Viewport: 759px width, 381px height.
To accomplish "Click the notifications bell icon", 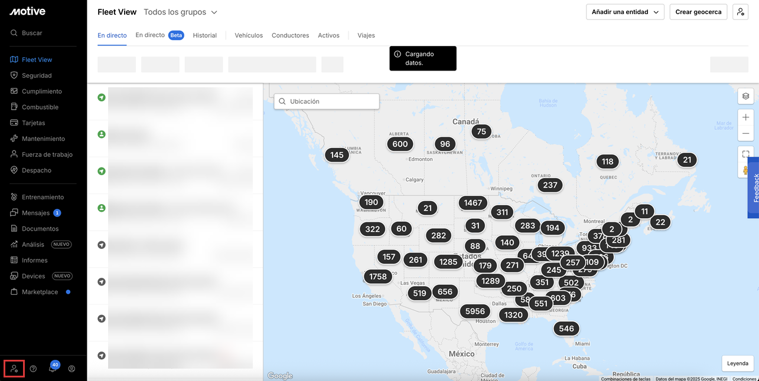I will 53,369.
